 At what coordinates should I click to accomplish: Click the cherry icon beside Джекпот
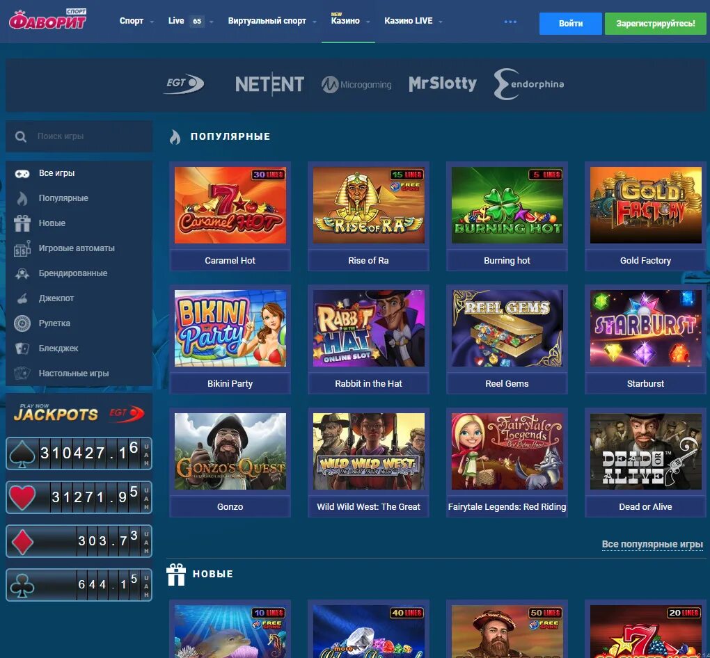[22, 298]
